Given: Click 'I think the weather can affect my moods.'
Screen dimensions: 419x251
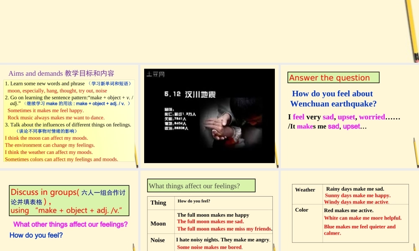Looking at the screenshot, I should coord(49,152).
